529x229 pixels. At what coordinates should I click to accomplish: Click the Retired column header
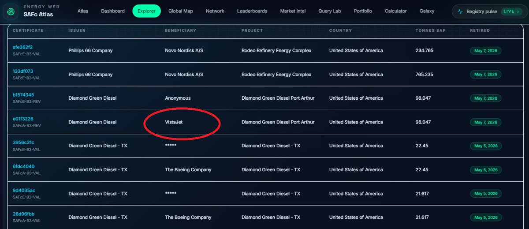[x=480, y=30]
